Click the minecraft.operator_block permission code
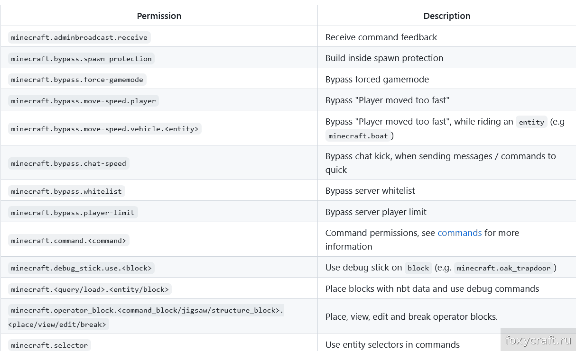Viewport: 576px width, 351px height. pos(147,310)
